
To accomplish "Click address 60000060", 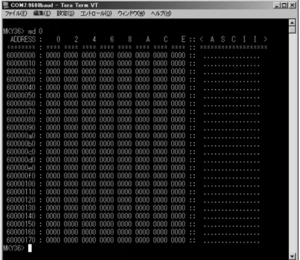I will 21,104.
